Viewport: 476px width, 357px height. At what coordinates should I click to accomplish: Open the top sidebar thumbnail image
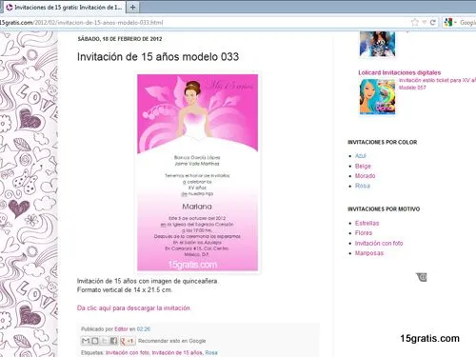coord(377,44)
